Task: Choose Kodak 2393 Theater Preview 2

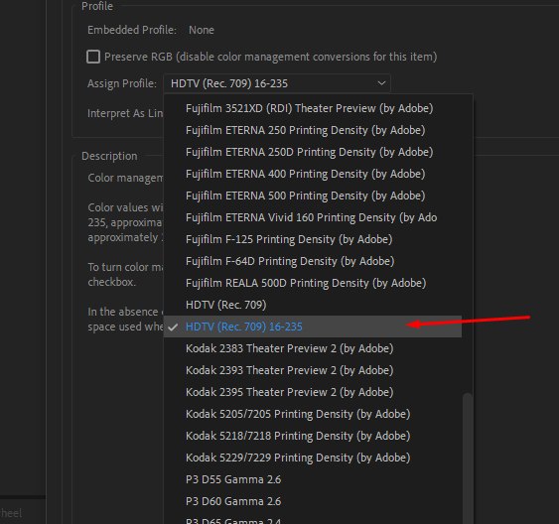Action: click(313, 370)
